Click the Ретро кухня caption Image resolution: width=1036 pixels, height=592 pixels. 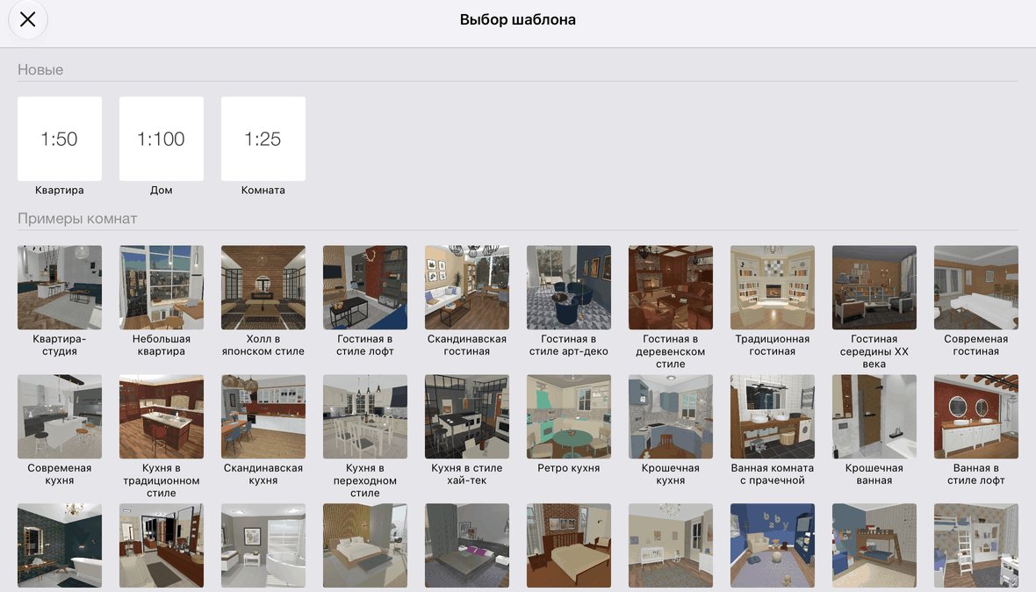(568, 468)
